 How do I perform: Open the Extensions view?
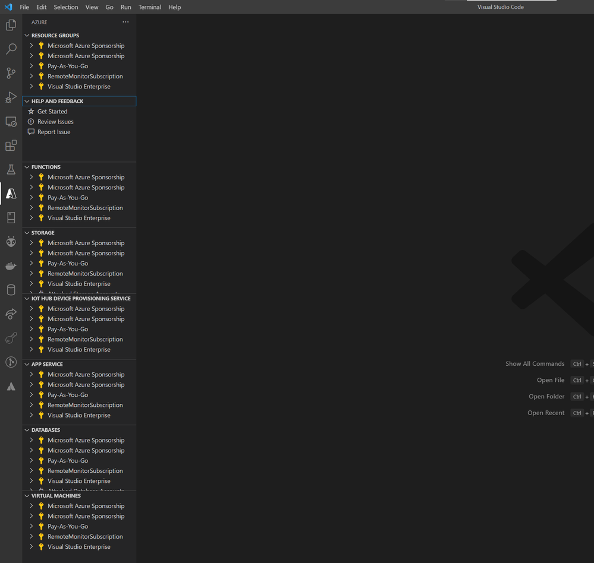click(x=11, y=146)
